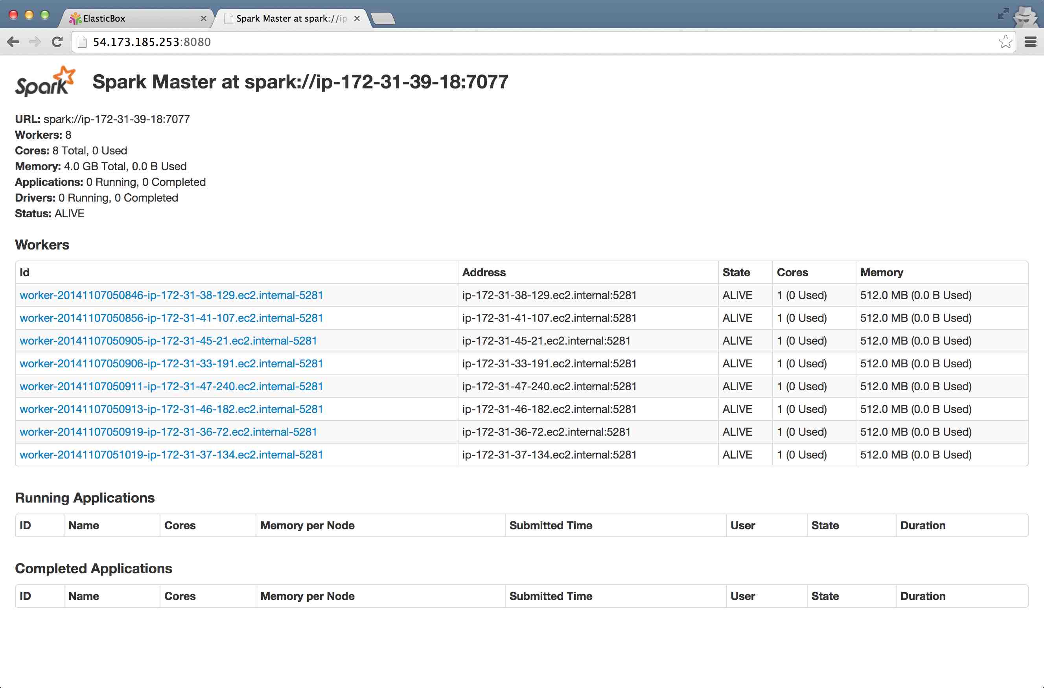Click the page icon left of the URL

82,42
